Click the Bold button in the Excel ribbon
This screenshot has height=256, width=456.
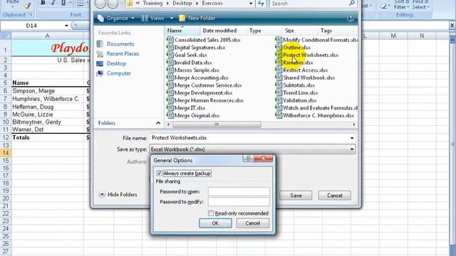point(43,3)
